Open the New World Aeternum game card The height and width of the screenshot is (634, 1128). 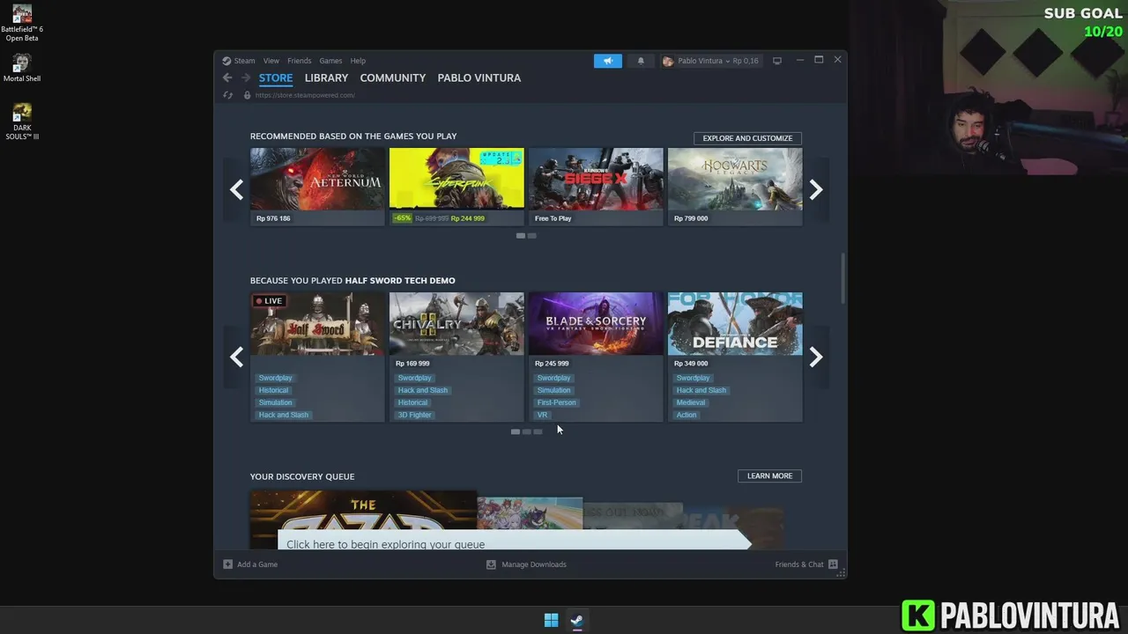pyautogui.click(x=317, y=187)
